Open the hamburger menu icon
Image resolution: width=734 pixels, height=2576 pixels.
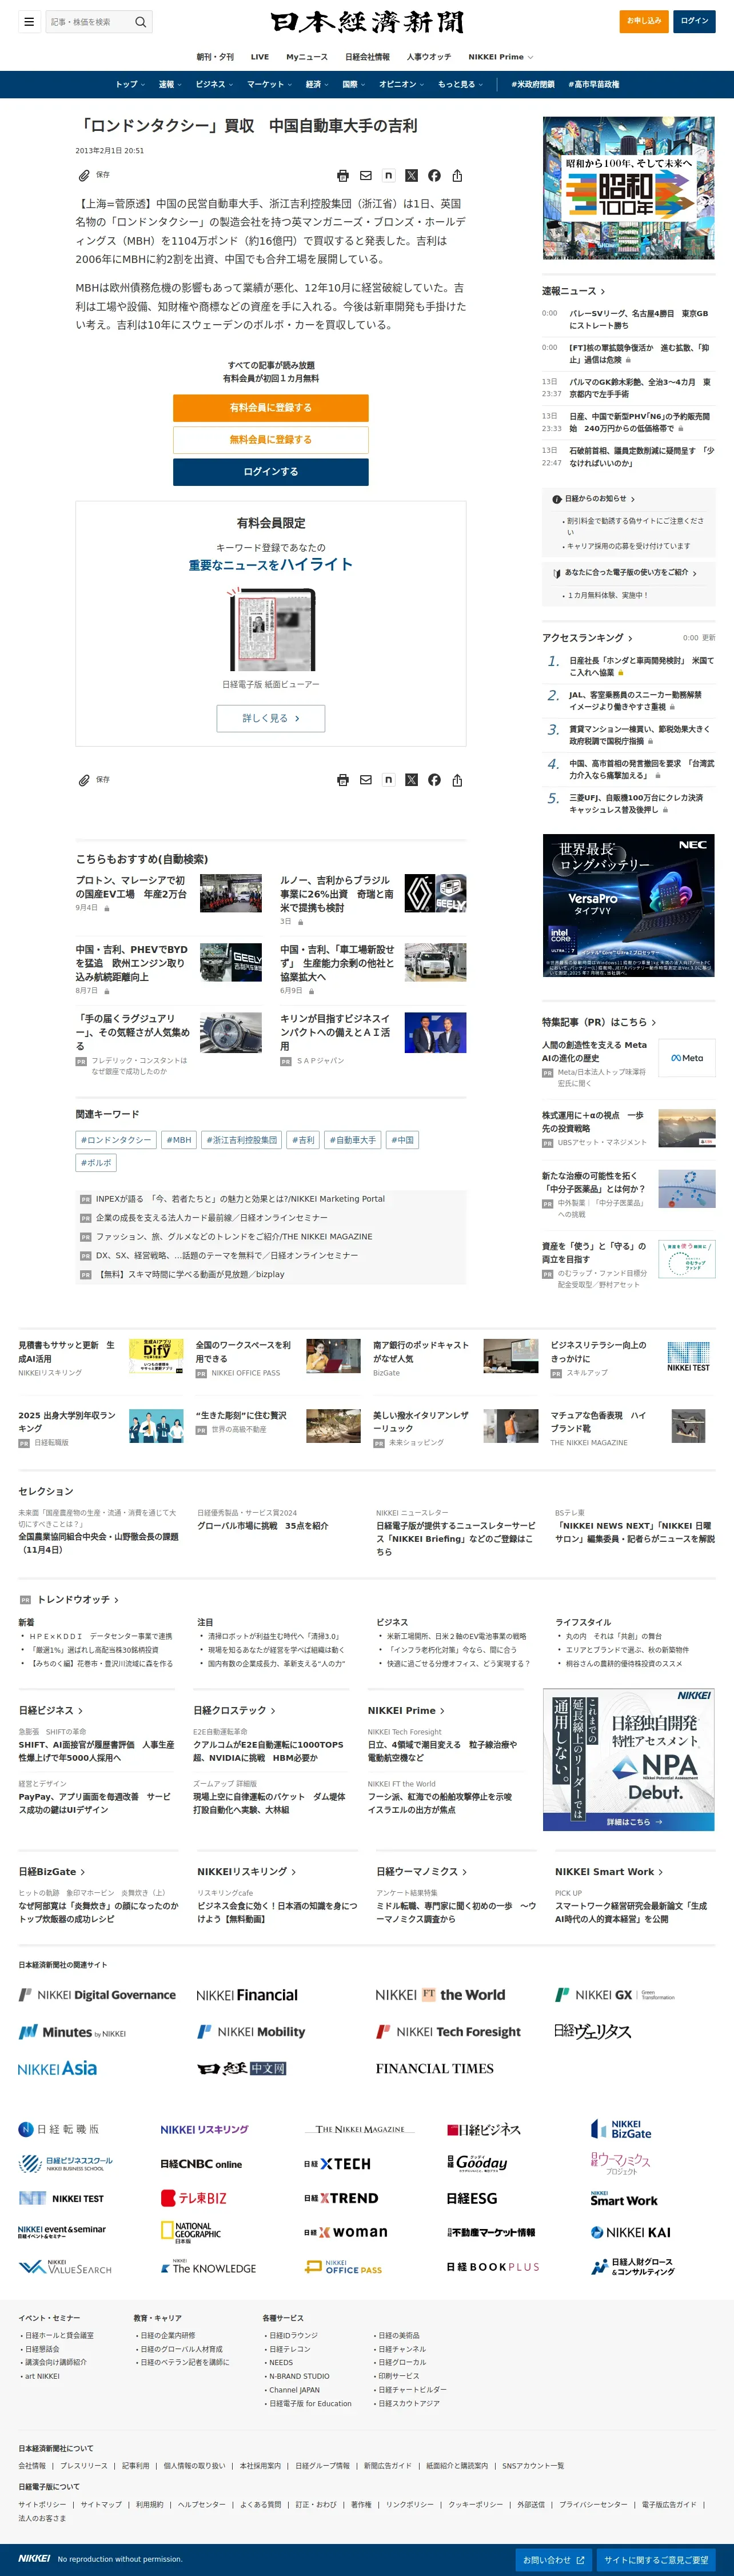point(29,21)
